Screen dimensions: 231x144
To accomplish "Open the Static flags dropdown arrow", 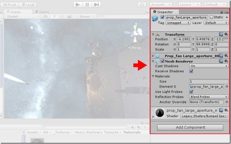I will (227, 17).
